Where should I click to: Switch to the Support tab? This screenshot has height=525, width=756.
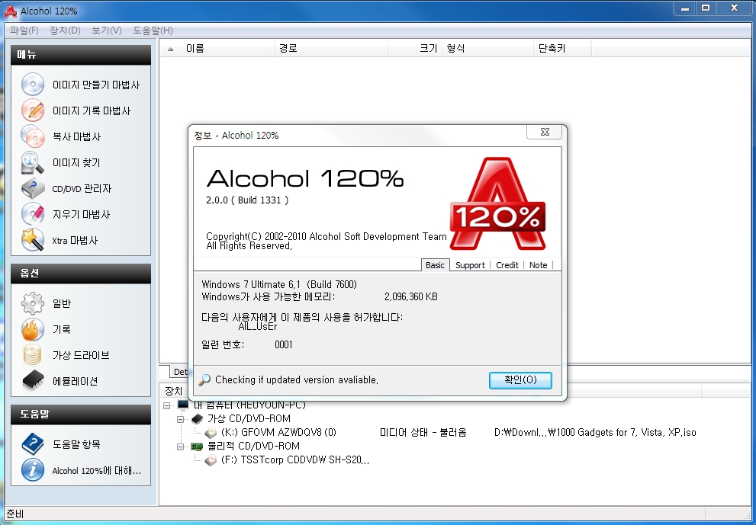470,265
